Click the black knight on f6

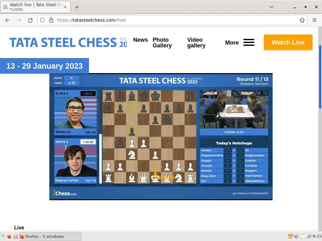tap(167, 119)
